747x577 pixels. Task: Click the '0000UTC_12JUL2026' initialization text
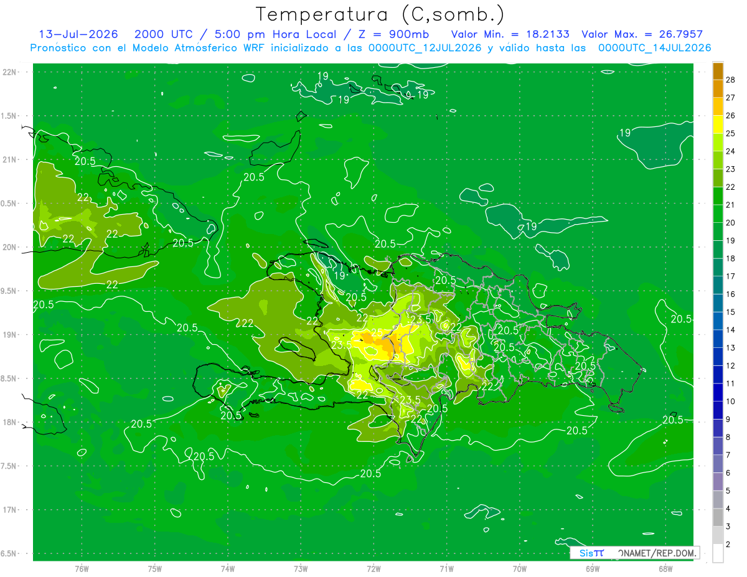(x=425, y=48)
